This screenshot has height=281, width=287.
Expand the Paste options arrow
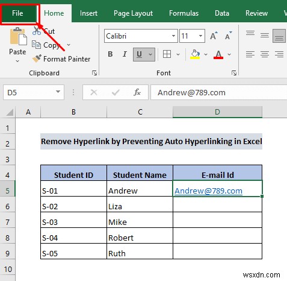click(17, 61)
